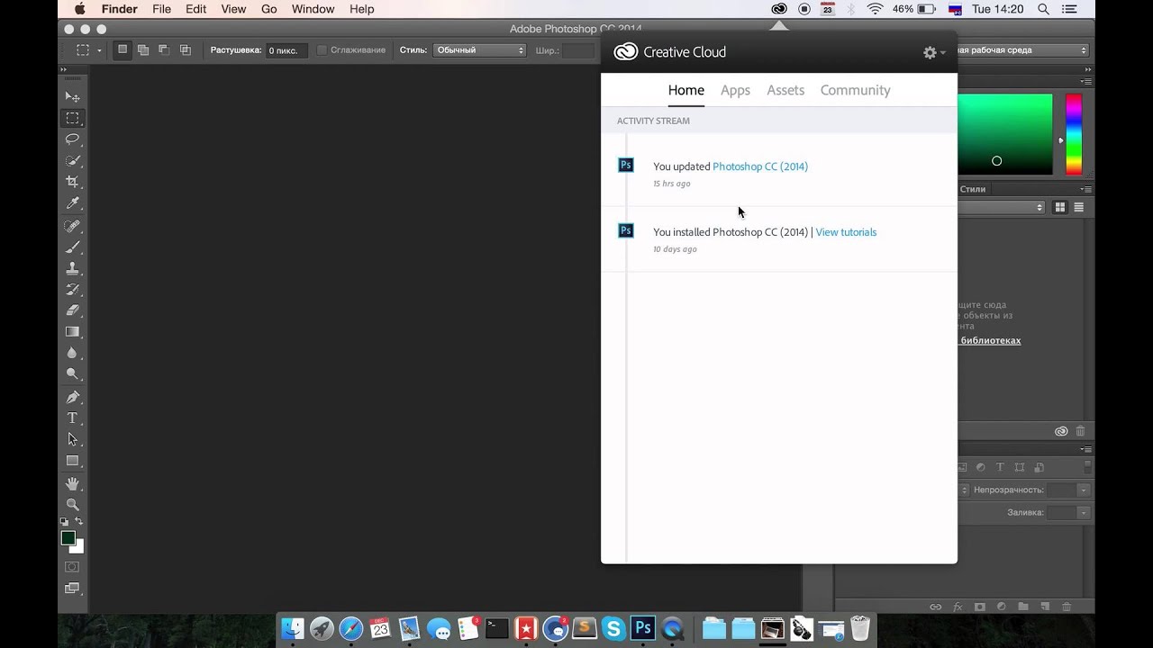Open Terminal from the Dock
1153x648 pixels.
pyautogui.click(x=496, y=628)
